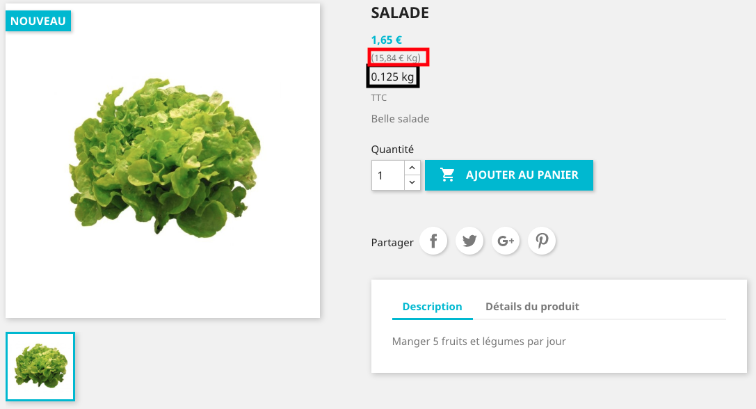Click the SALADE product title
This screenshot has height=409, width=756.
coord(400,13)
